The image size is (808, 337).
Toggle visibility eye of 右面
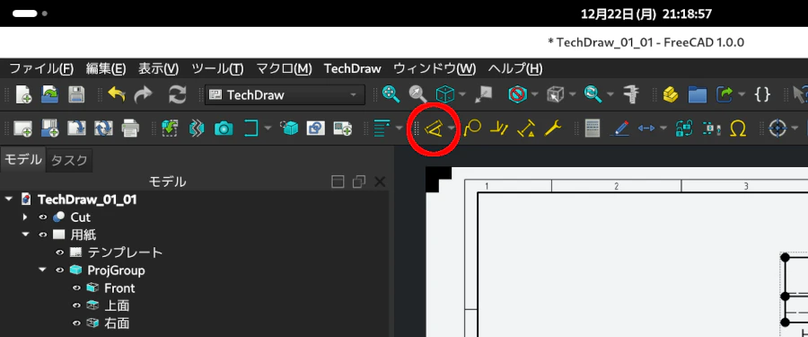point(77,323)
